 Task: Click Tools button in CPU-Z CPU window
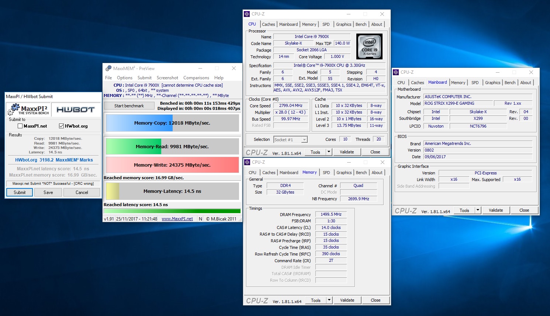[315, 152]
